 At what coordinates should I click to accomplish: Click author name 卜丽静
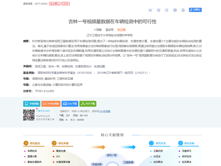coord(98,30)
